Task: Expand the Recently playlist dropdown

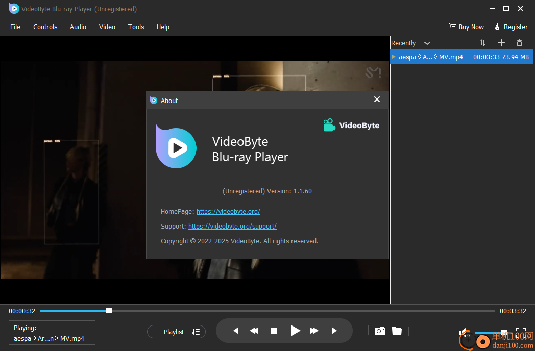Action: (x=427, y=43)
